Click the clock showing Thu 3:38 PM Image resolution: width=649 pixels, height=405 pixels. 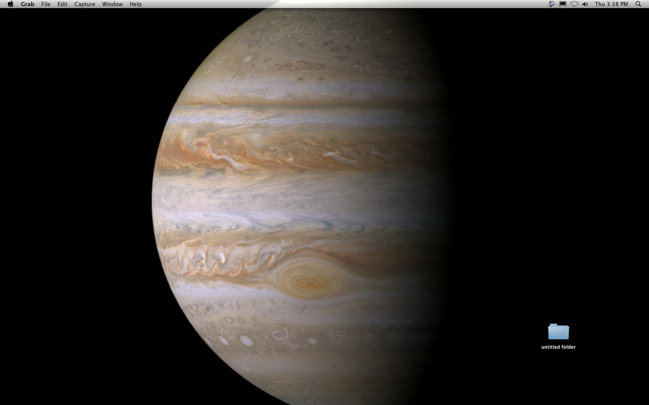pyautogui.click(x=611, y=4)
